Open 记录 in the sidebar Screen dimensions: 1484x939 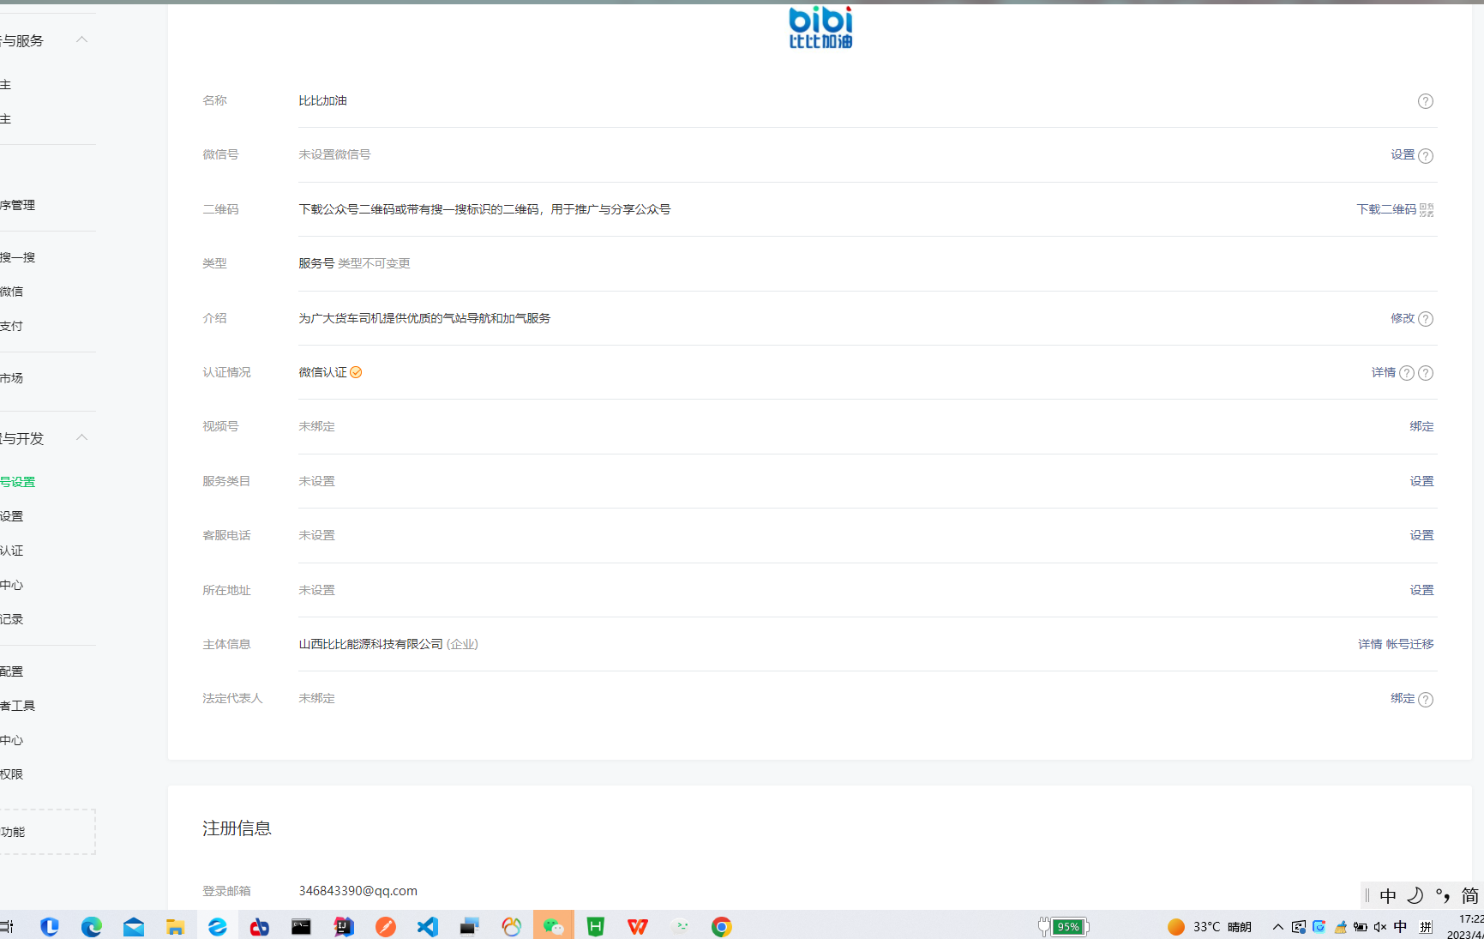coord(12,619)
